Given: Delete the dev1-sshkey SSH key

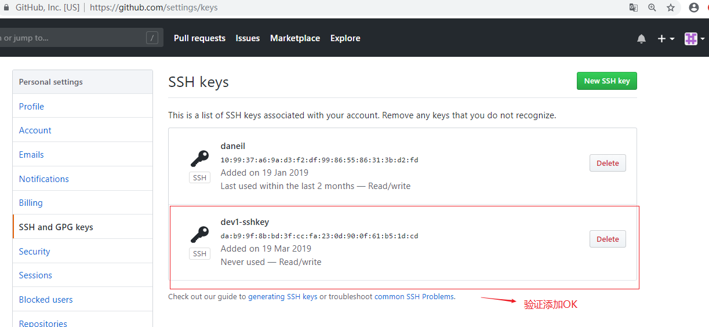Looking at the screenshot, I should click(608, 239).
